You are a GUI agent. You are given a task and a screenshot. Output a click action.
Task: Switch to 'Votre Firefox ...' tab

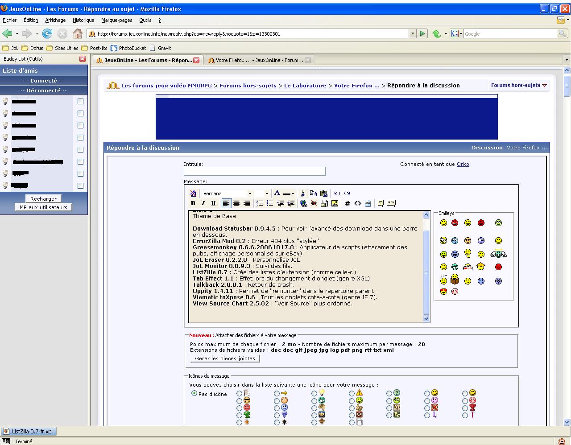pos(259,60)
